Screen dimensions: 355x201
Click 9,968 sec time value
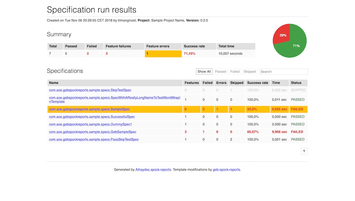click(279, 132)
